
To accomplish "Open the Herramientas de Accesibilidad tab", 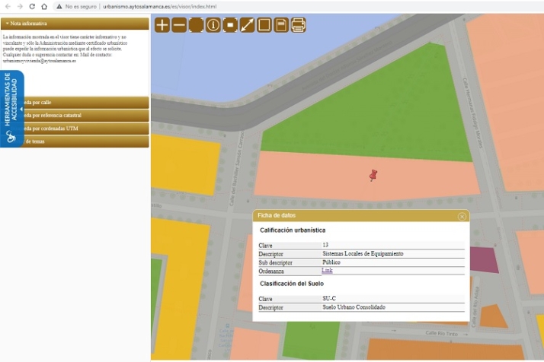I will click(11, 109).
